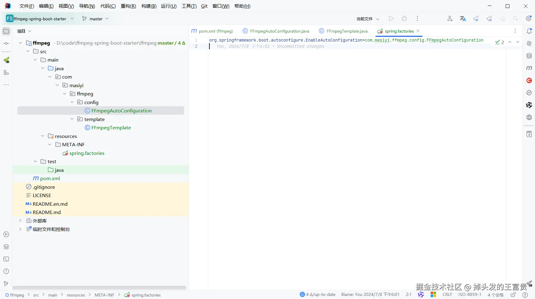This screenshot has height=299, width=535.
Task: Open the Code With Me add-user icon
Action: pyautogui.click(x=450, y=19)
